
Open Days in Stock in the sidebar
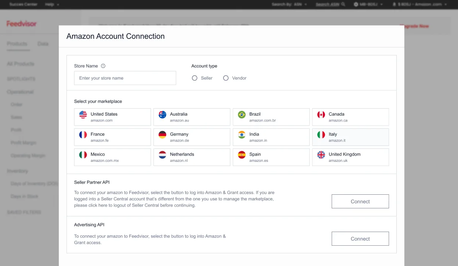point(24,197)
